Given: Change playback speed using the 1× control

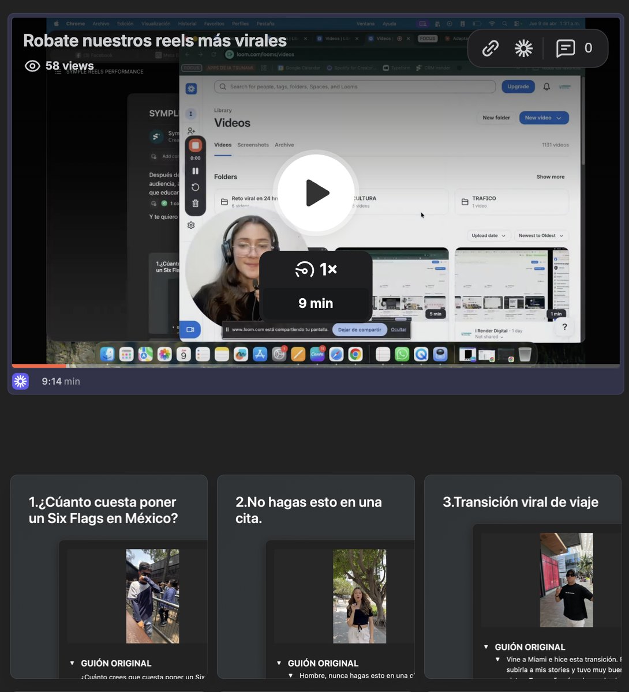Looking at the screenshot, I should (316, 269).
